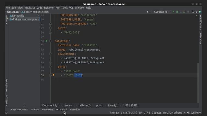Viewport: 207px width, 116px height.
Task: Click Symfony status bar widget
Action: click(x=195, y=113)
